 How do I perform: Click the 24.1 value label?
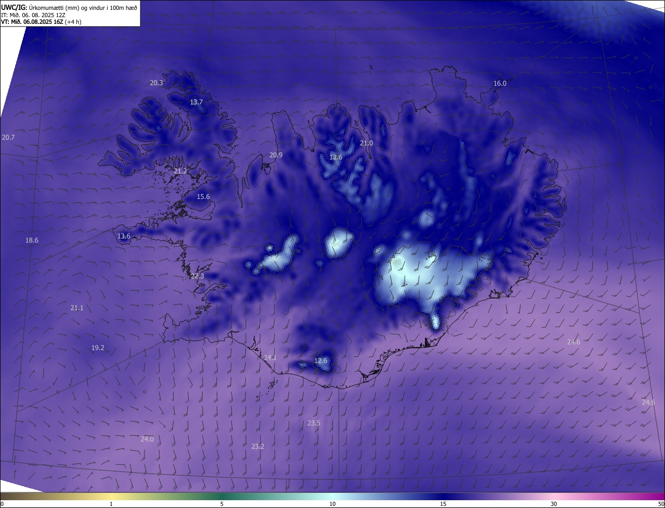point(270,357)
